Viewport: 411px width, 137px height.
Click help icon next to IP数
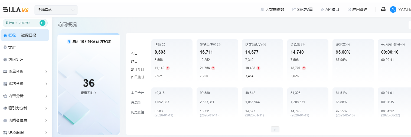click(164, 45)
